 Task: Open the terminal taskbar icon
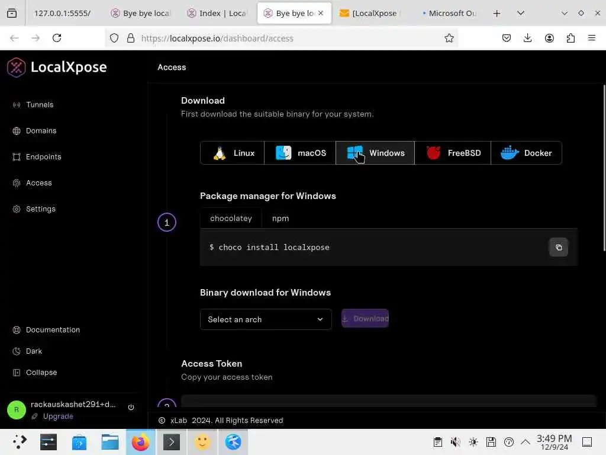coord(172,442)
